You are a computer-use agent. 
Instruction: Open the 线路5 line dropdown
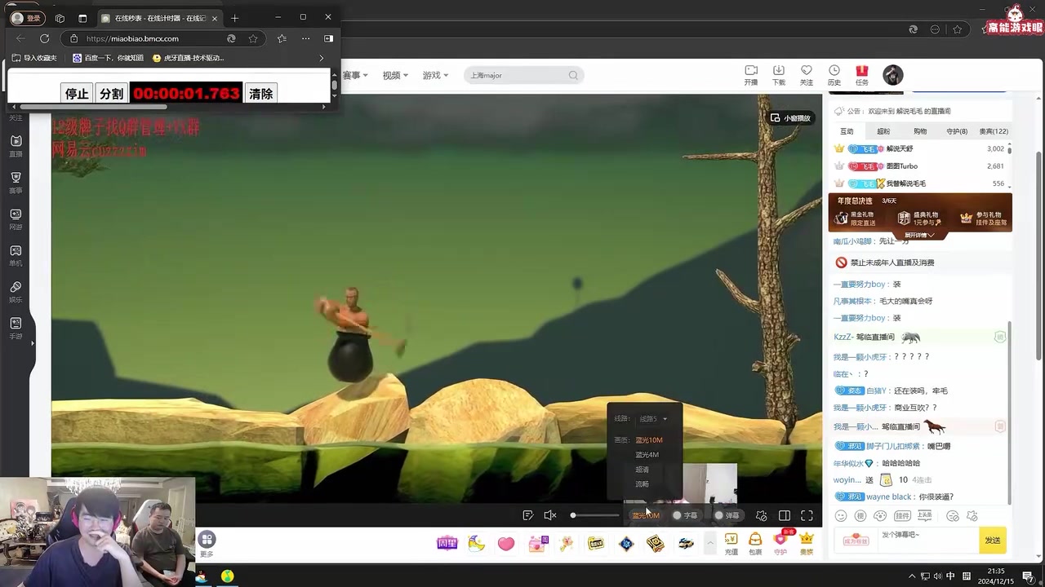click(653, 419)
